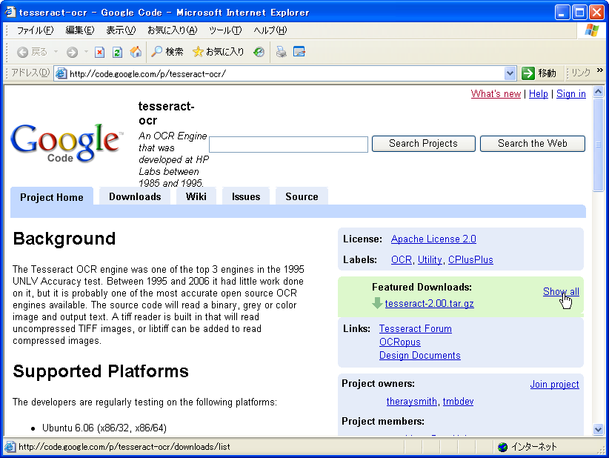Click the Sign in link
This screenshot has width=609, height=458.
tap(571, 93)
